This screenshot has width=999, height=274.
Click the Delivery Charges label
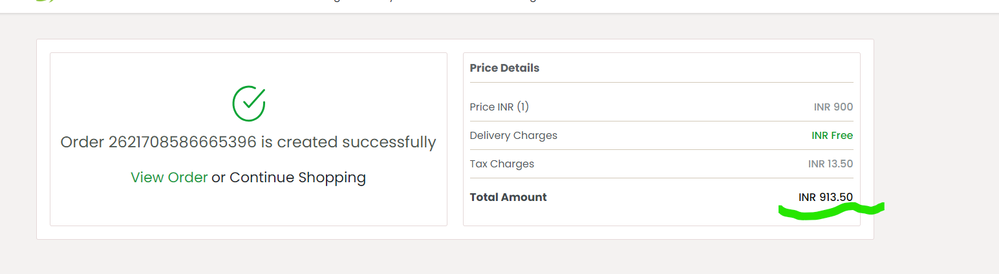point(513,136)
